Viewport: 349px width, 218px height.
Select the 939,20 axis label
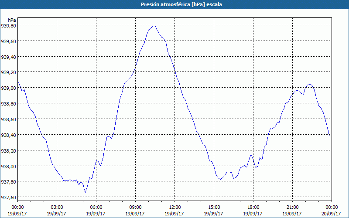(x=8, y=72)
